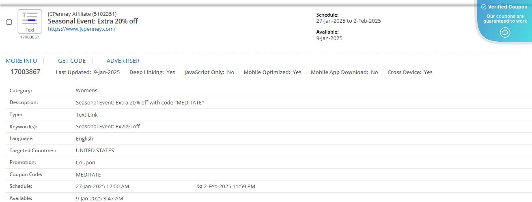Click the "Seasonal Event: Extra 20% off" title
The width and height of the screenshot is (532, 202).
pos(93,21)
